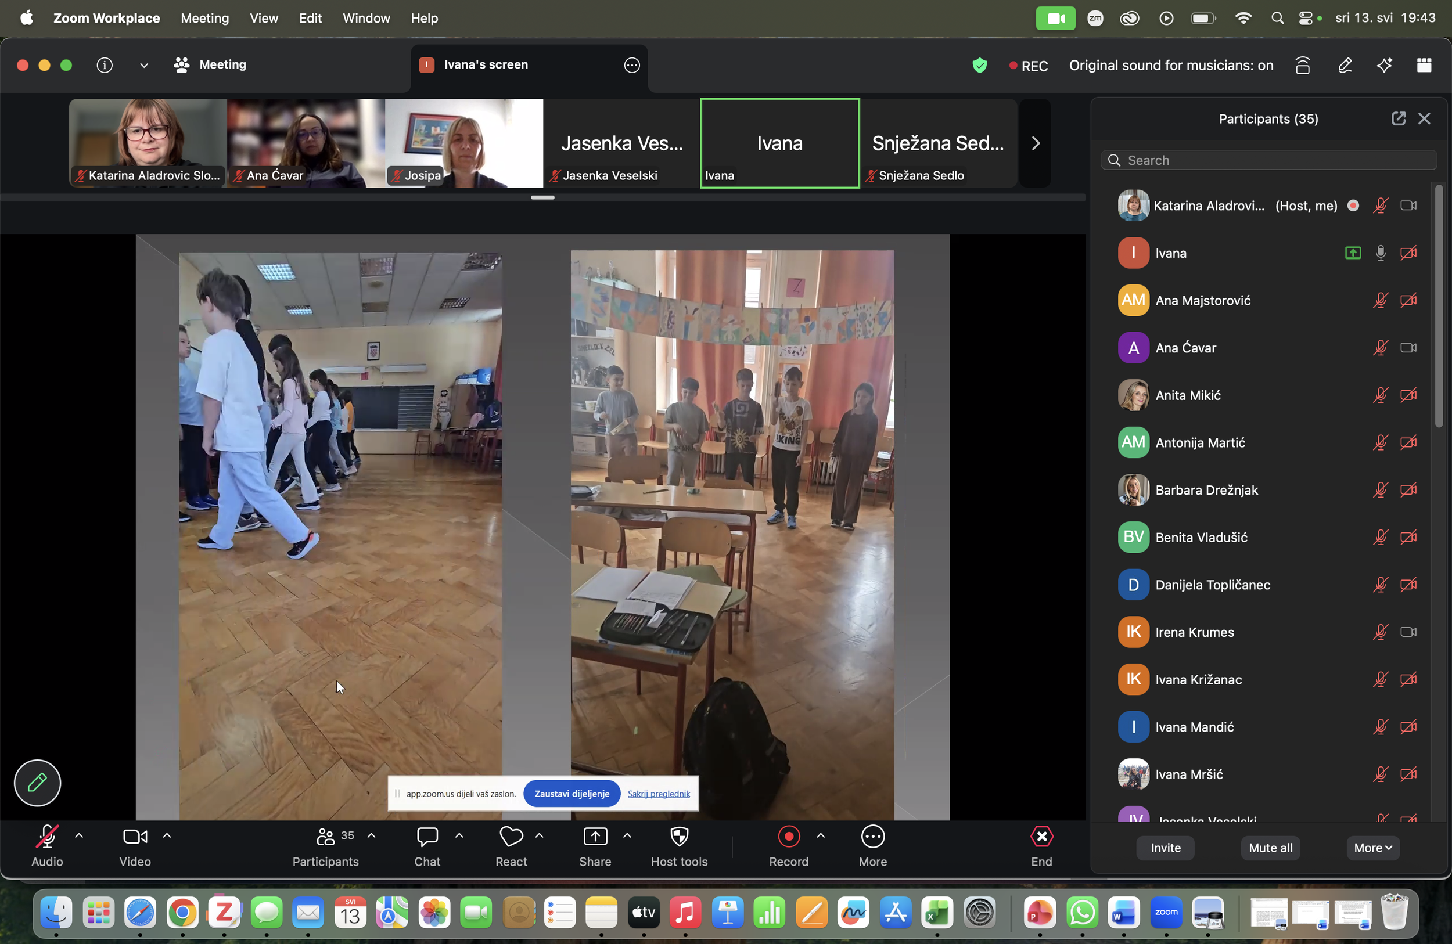Expand the participants options arrow
The height and width of the screenshot is (944, 1452).
tap(371, 835)
